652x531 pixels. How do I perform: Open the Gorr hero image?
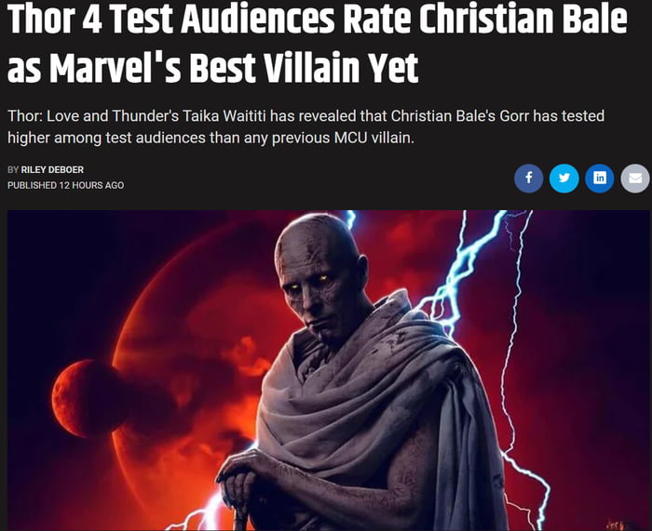tap(328, 370)
